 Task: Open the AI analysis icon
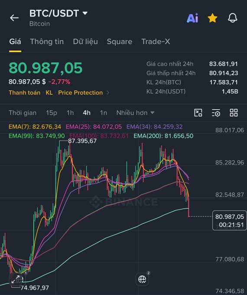[192, 18]
